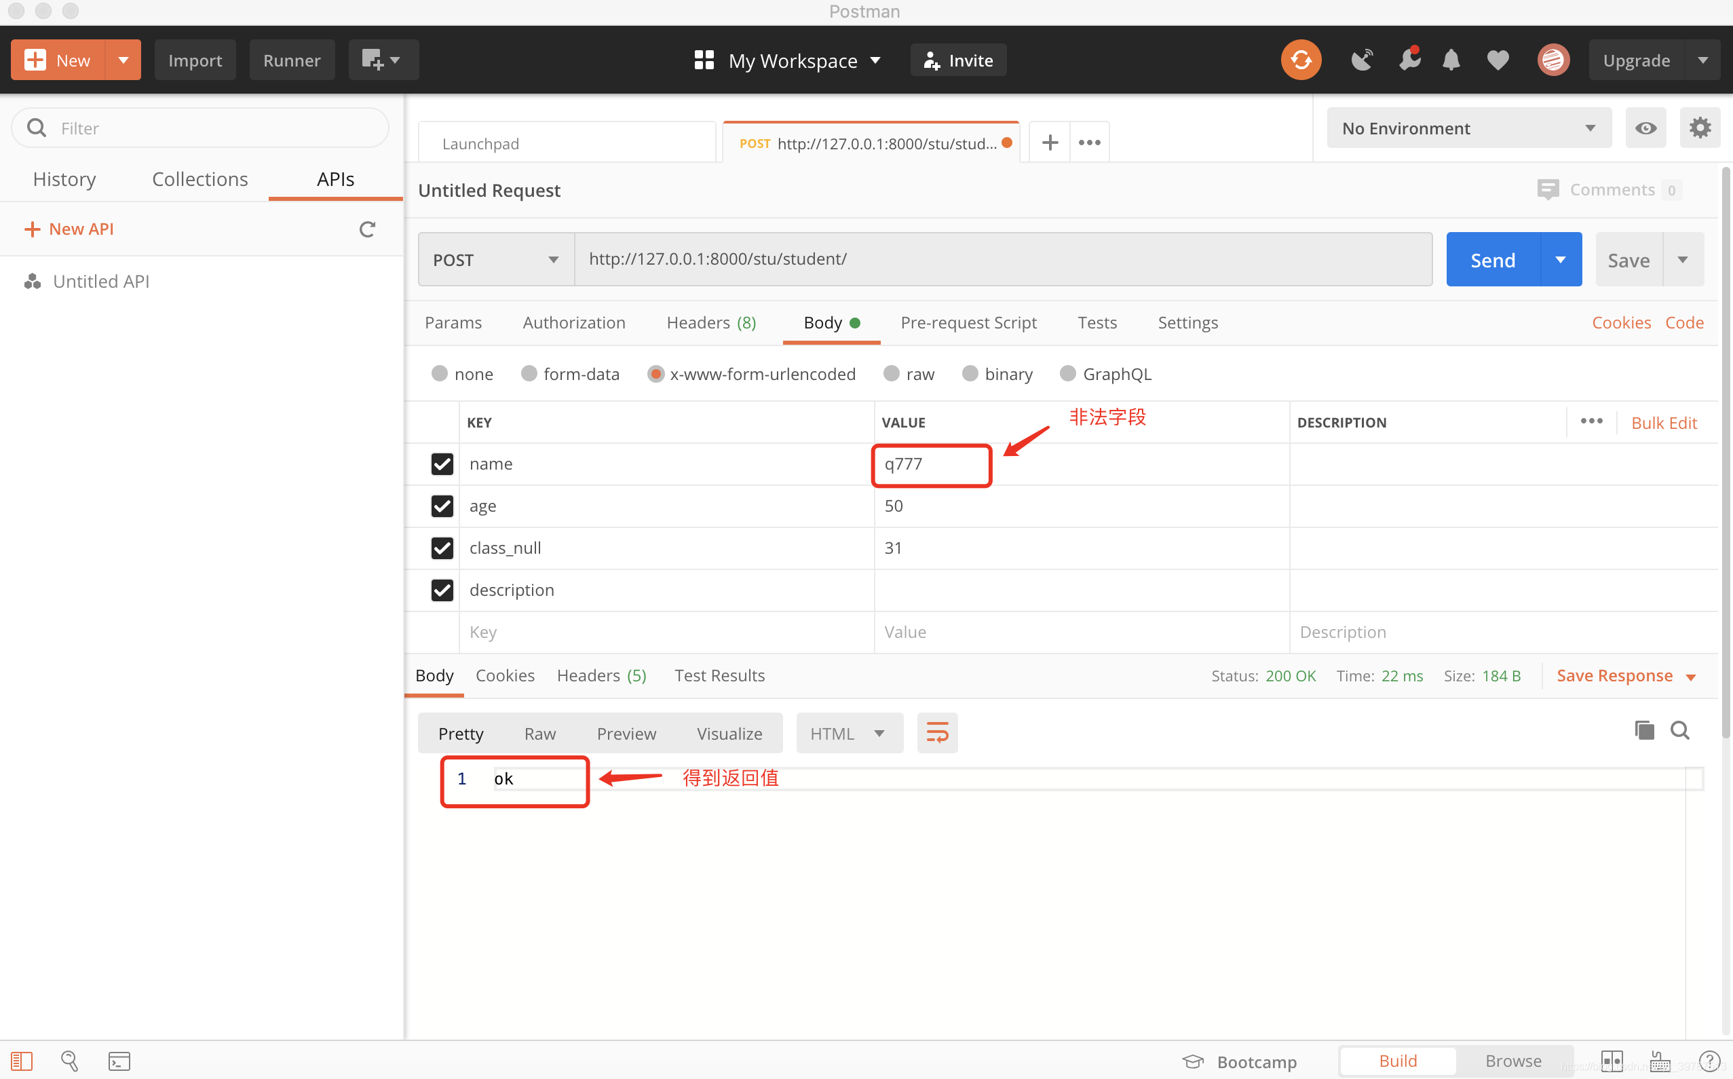Open the wrench settings icon in header
1733x1079 pixels.
[x=1409, y=60]
